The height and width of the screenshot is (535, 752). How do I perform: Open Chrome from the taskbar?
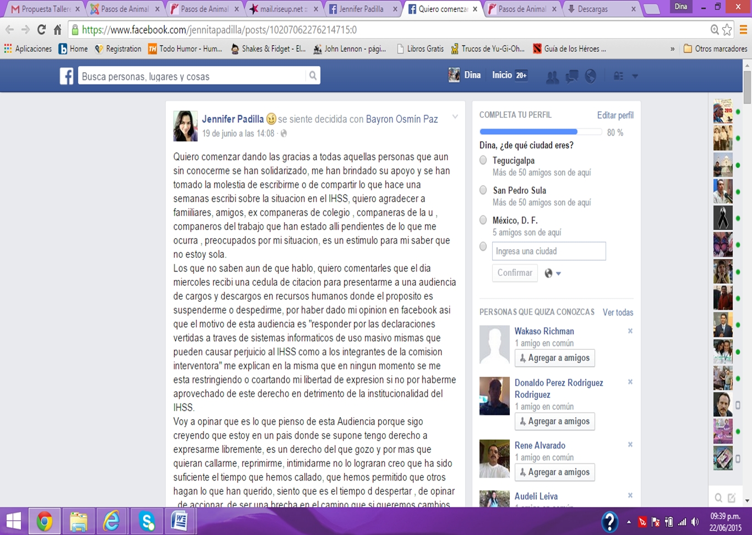pos(45,521)
